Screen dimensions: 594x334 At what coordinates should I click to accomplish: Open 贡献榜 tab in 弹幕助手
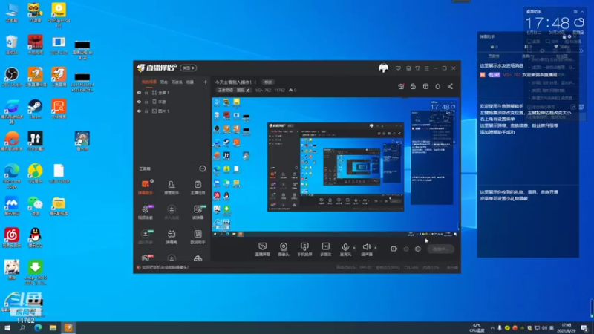click(x=494, y=56)
